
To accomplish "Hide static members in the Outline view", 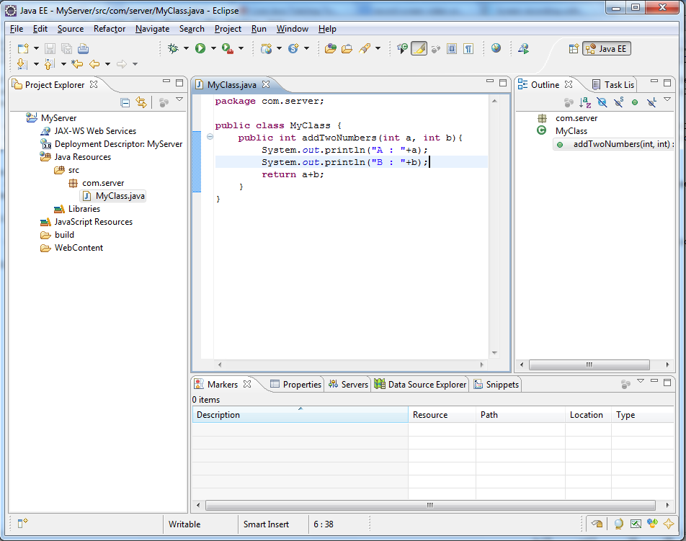I will (617, 102).
